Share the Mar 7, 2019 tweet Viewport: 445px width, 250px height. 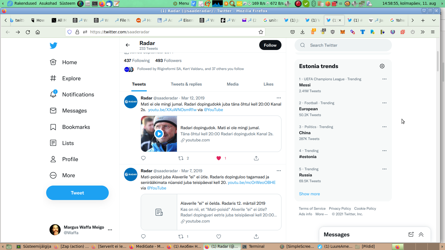pyautogui.click(x=256, y=236)
